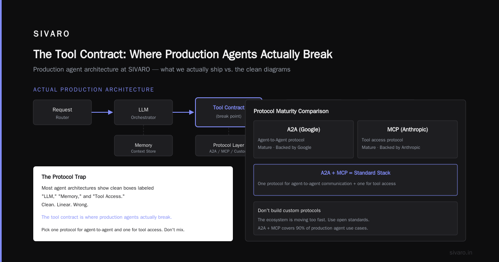
Task: Select the Memory Context Store box
Action: click(x=143, y=146)
